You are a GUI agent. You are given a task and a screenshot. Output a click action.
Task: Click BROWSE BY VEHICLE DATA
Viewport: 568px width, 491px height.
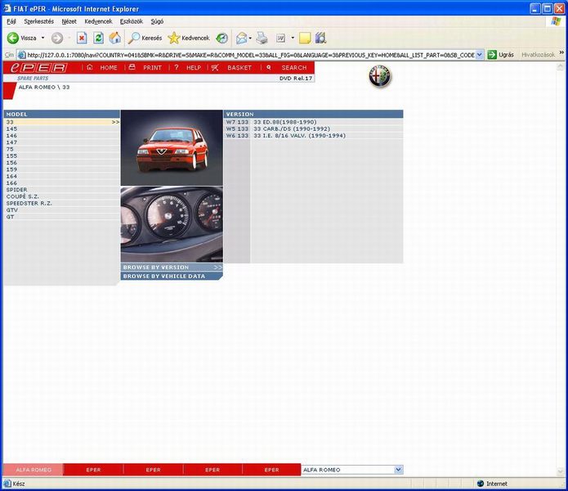point(172,277)
